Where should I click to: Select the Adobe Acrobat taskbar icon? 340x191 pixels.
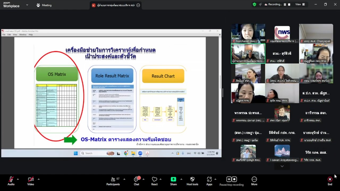147,153
